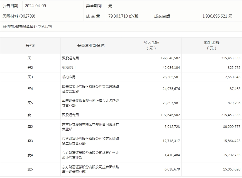The height and width of the screenshot is (178, 242).
Task: Click buy amount 12,718,317
Action: (x=171, y=141)
